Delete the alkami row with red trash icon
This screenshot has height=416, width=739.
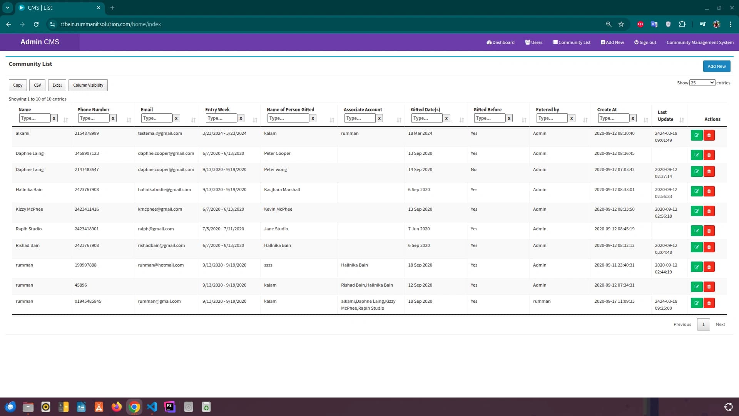(709, 135)
